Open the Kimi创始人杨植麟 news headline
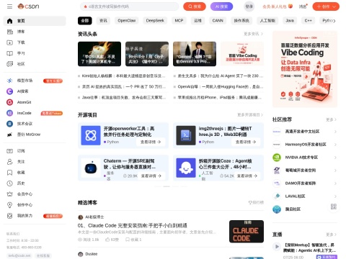 (x=123, y=76)
